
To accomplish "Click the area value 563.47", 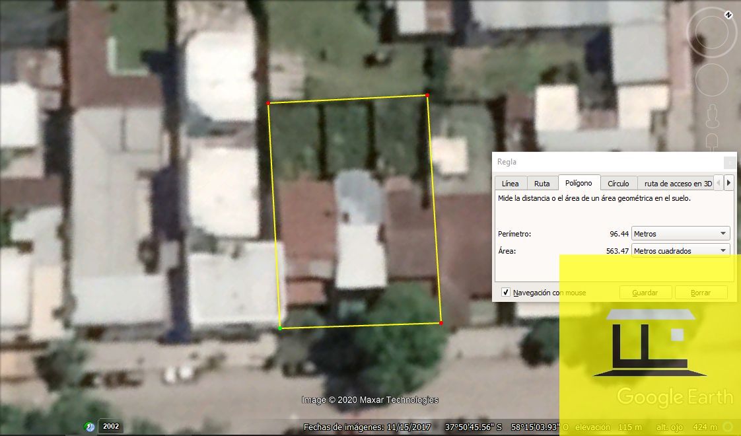I will tap(617, 250).
